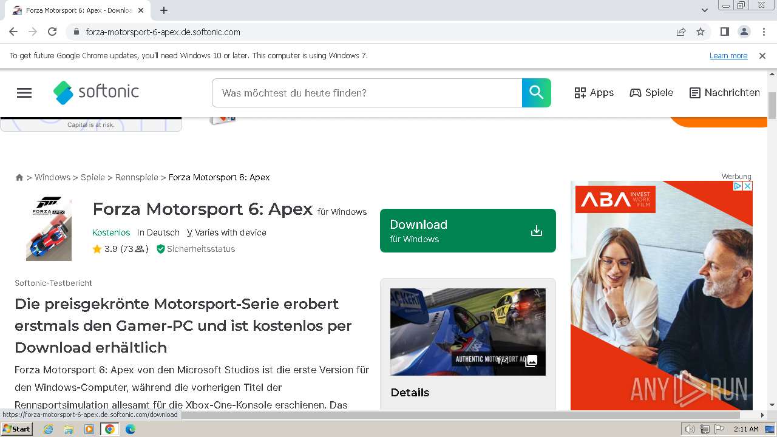Open a new tab
The image size is (777, 437).
[x=164, y=10]
